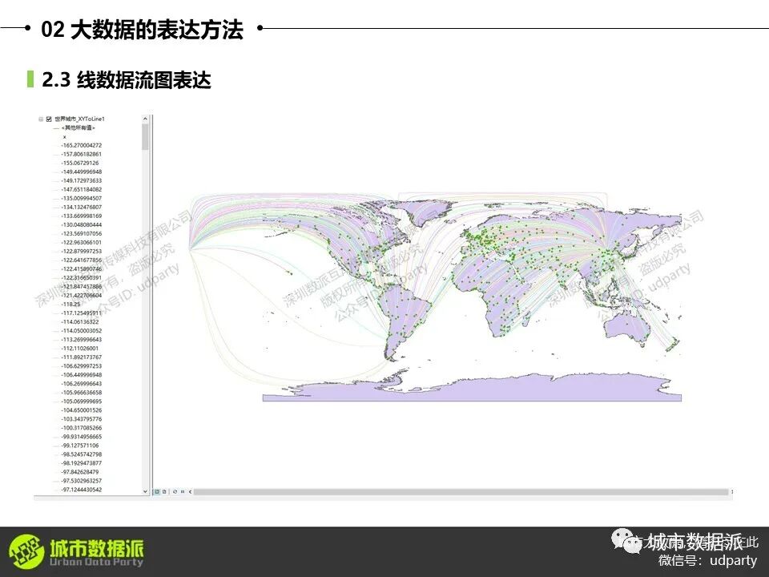Click the horizontal scrollbar left arrow

tap(191, 491)
